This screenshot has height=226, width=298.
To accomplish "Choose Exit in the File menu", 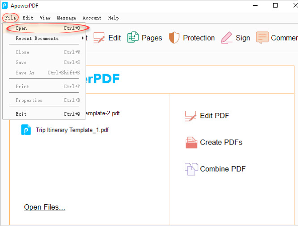I will 44,114.
